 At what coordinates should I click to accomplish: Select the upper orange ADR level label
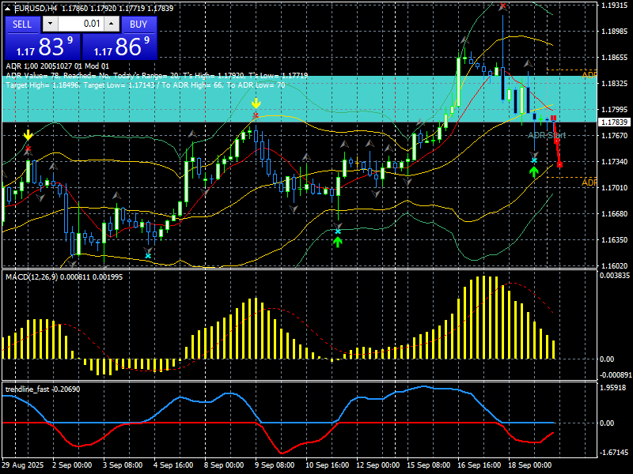pyautogui.click(x=589, y=75)
